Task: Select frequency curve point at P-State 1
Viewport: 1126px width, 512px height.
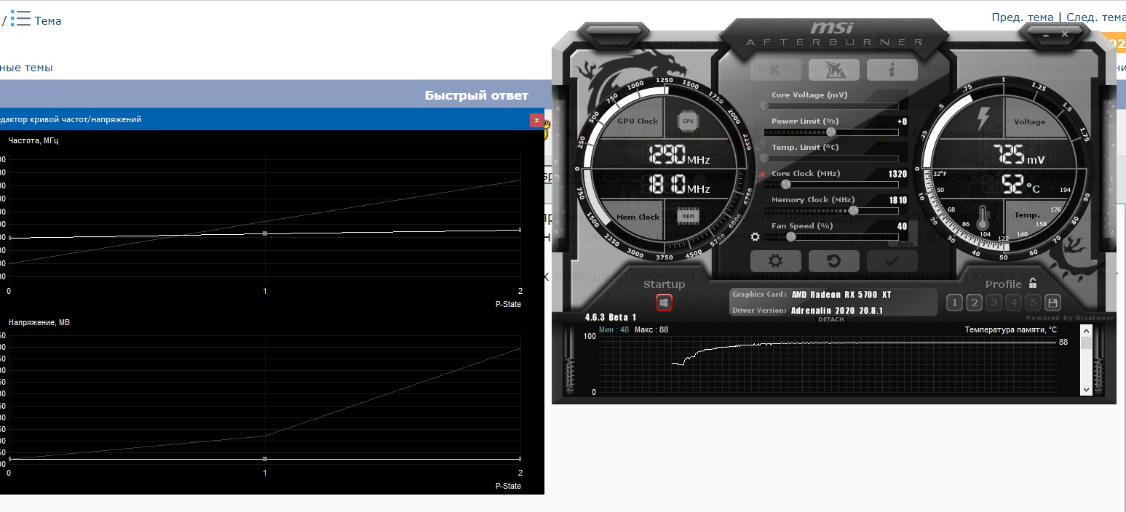Action: click(x=265, y=233)
